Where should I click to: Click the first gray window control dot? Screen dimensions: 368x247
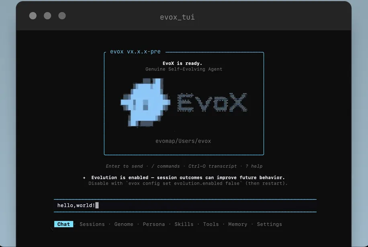33,16
